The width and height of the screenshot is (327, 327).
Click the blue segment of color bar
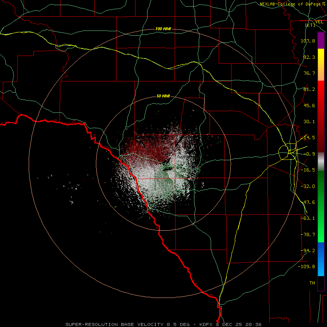(321, 259)
